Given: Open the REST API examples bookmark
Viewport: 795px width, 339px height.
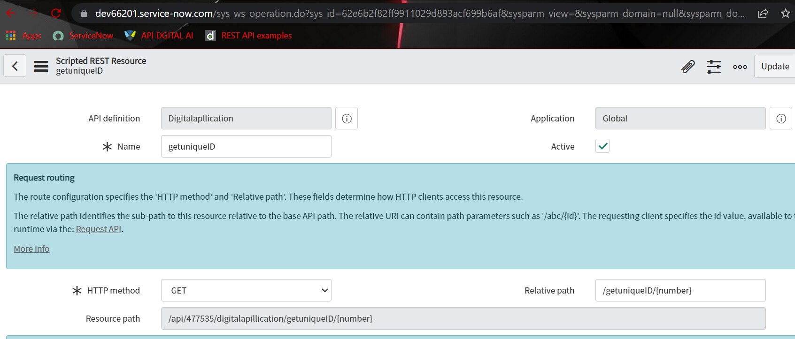Looking at the screenshot, I should (248, 36).
